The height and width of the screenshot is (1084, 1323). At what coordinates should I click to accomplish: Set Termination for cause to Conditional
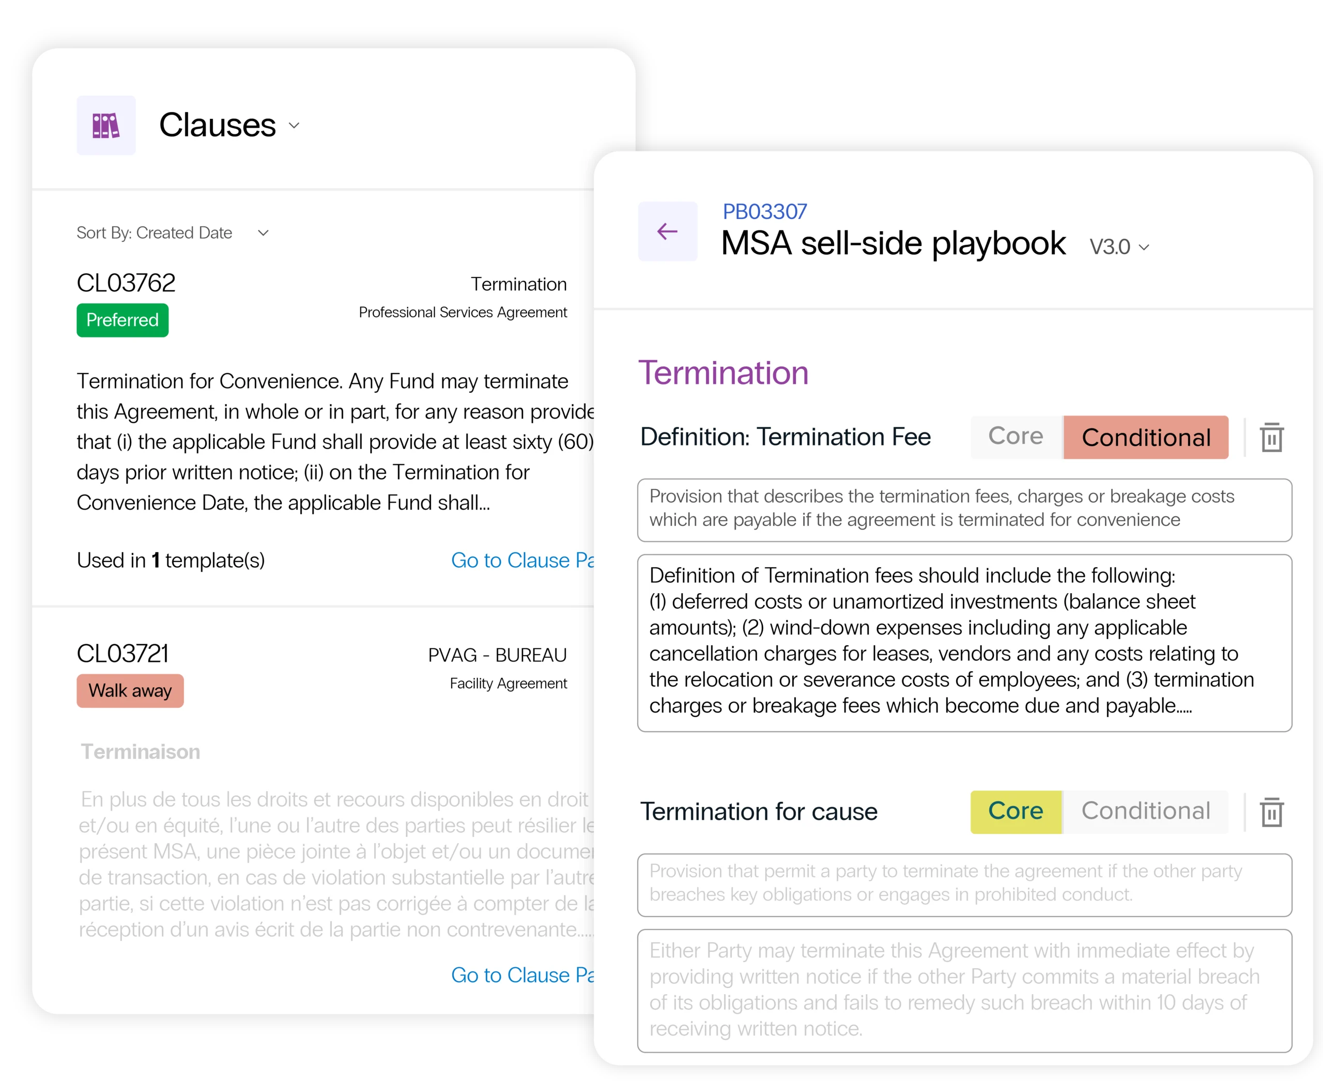1146,811
